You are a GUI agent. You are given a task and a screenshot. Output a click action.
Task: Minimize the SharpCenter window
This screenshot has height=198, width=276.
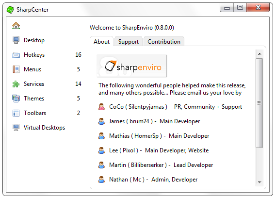tap(227, 8)
